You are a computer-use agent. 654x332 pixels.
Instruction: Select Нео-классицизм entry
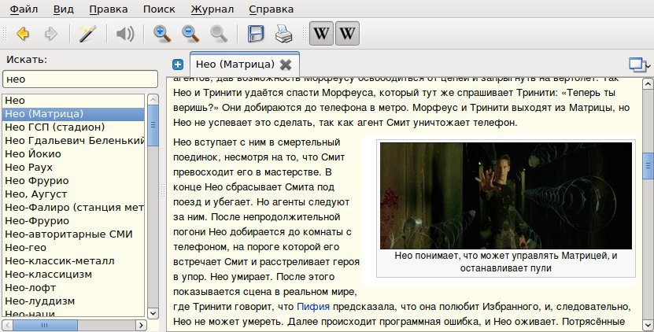click(x=73, y=274)
